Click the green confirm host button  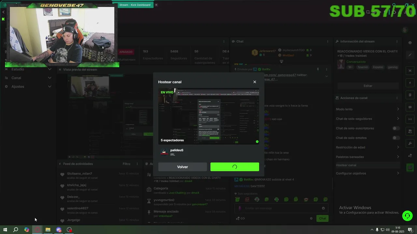[235, 167]
